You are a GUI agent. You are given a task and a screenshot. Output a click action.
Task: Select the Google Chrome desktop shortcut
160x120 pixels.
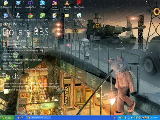[x=30, y=17]
